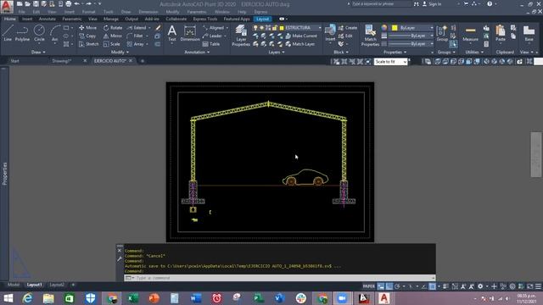543x305 pixels.
Task: Switch to the Model tab
Action: [14, 285]
